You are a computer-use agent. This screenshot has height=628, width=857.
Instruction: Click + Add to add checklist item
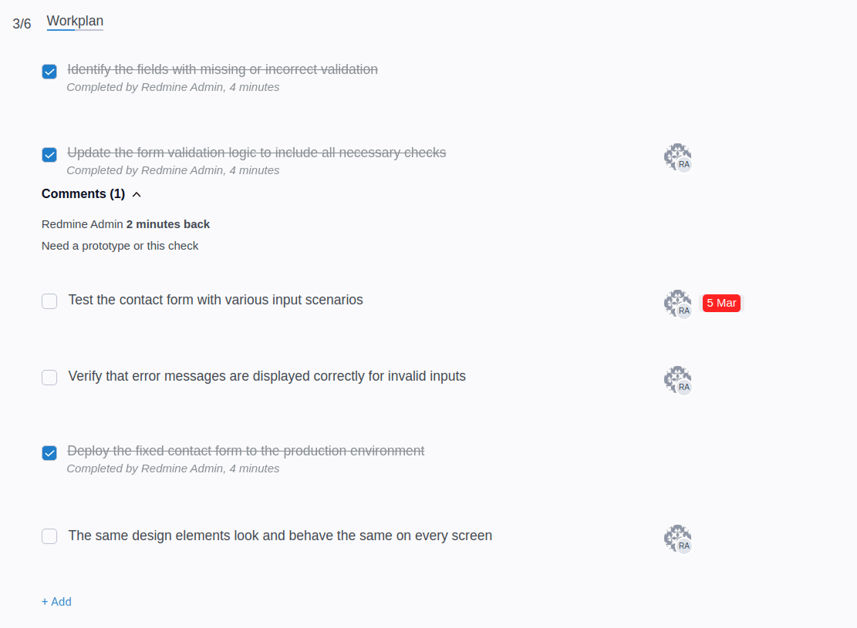point(56,601)
